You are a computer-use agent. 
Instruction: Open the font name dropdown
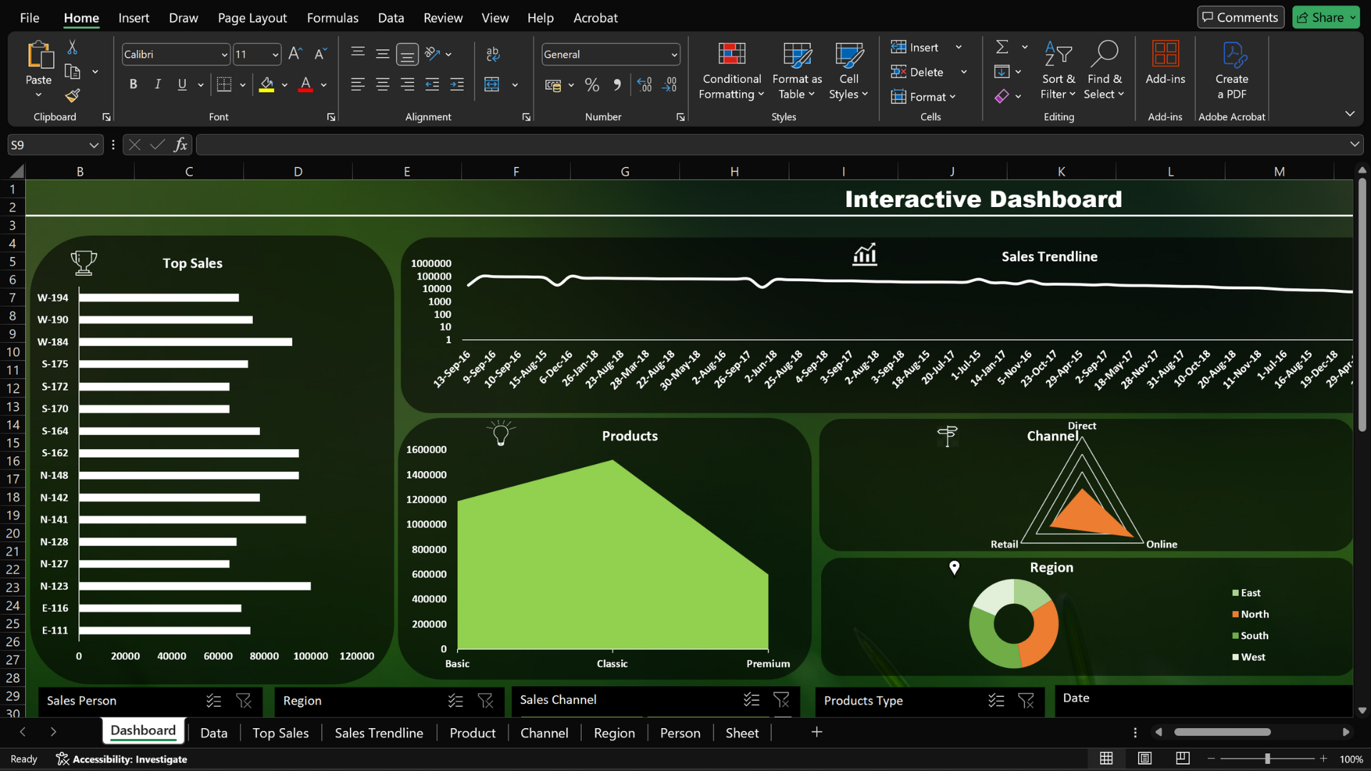pos(224,55)
